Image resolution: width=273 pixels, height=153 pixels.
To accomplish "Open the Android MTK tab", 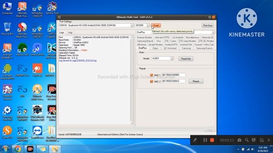I will click(x=171, y=45).
